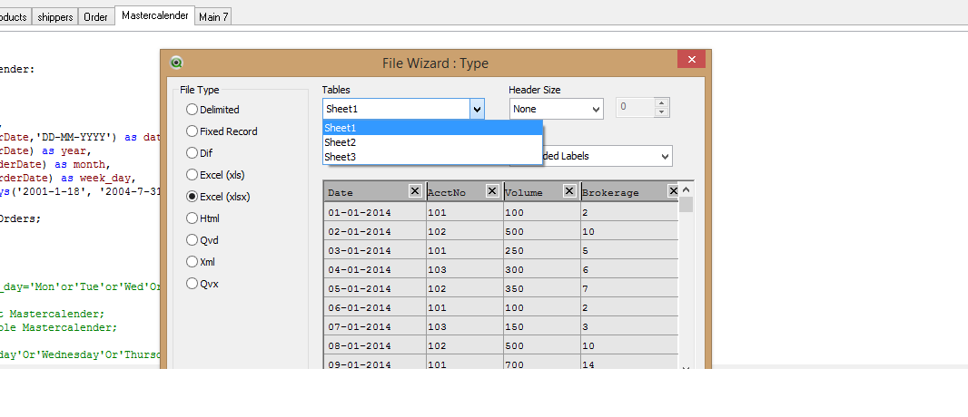Screen dimensions: 968x417
Task: Switch to the shippers tab
Action: point(55,16)
